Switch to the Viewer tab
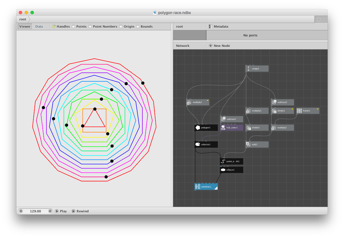The image size is (344, 238). coord(25,26)
